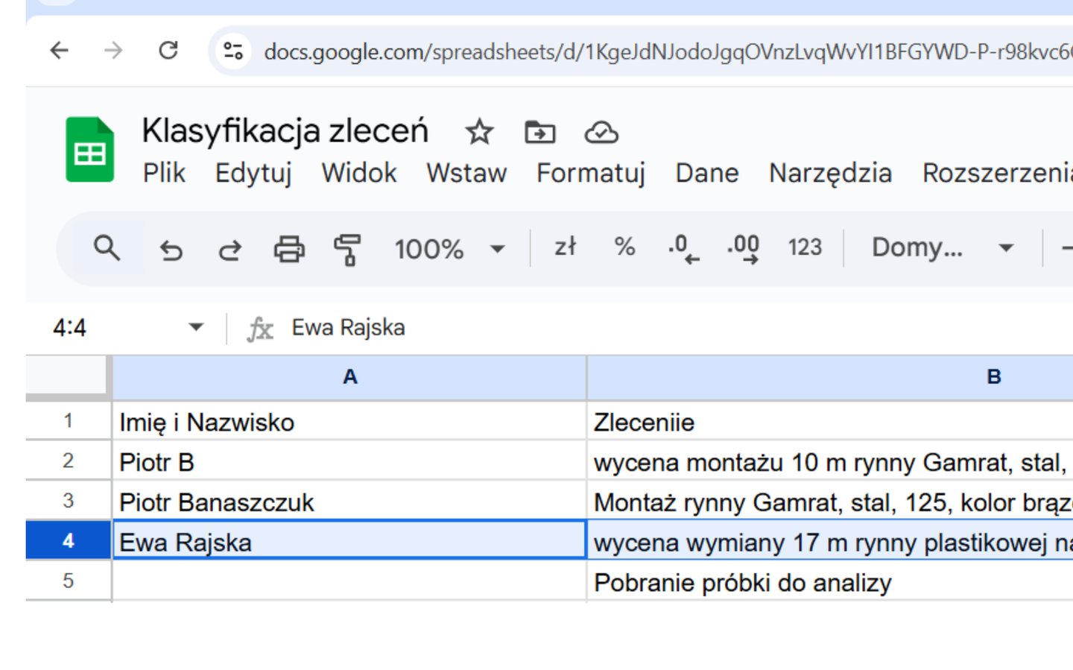Reload the page with the browser refresh button
Viewport: 1073px width, 670px height.
168,51
